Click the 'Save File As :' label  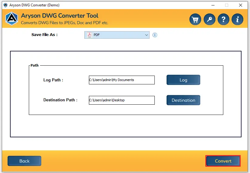pos(45,35)
